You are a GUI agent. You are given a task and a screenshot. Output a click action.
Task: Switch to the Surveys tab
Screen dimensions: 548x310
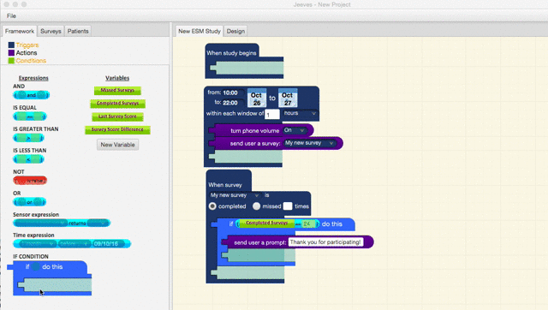(51, 31)
